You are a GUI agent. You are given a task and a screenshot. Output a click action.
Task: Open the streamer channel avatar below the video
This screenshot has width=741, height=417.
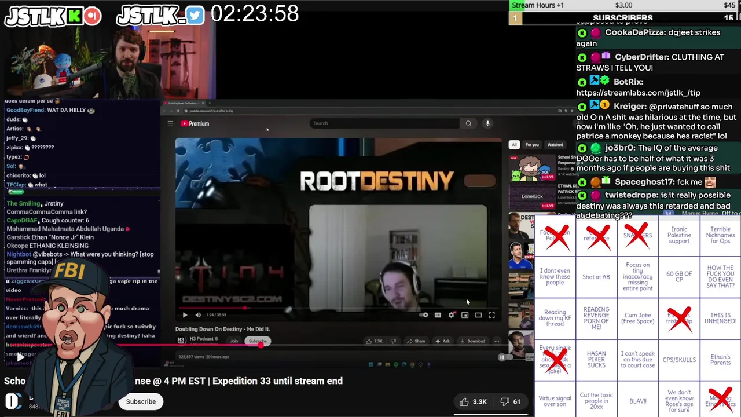[x=13, y=401]
